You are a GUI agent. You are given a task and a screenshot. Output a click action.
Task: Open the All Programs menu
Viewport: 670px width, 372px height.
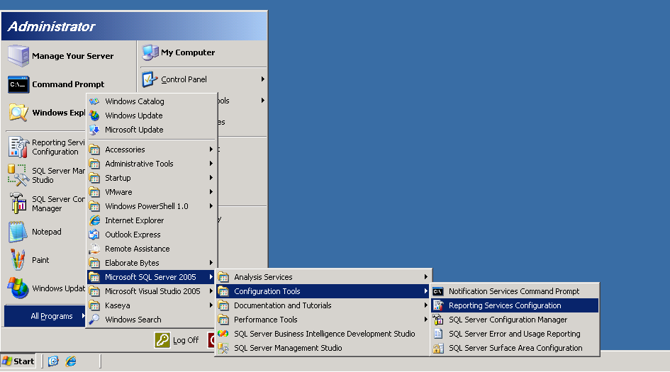coord(45,316)
